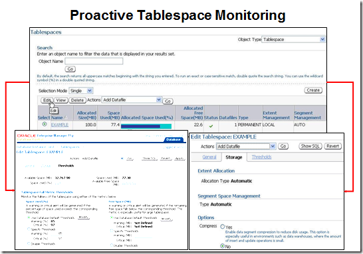Image resolution: width=363 pixels, height=254 pixels.
Task: Open the Actions dropdown in the Tablespaces window
Action: pos(132,100)
